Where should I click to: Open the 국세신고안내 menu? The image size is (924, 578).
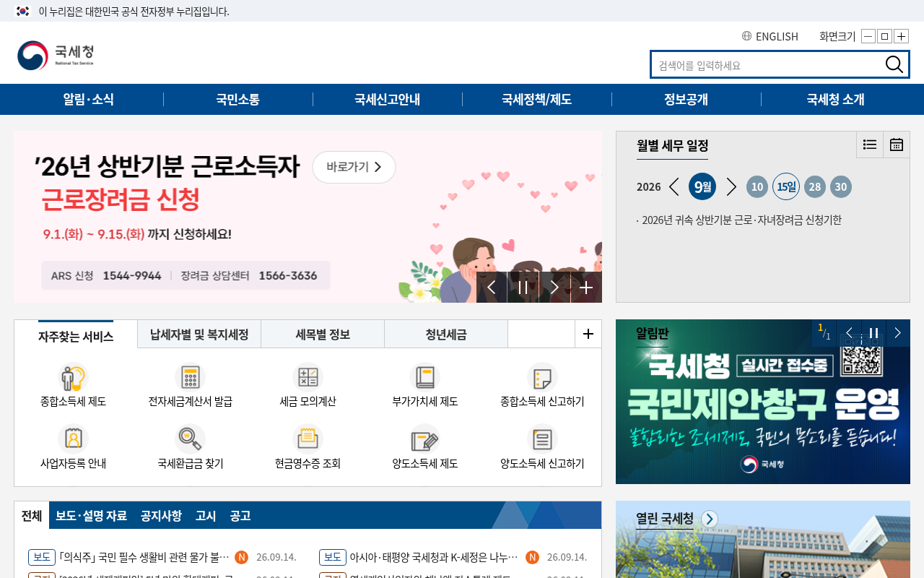(x=388, y=100)
